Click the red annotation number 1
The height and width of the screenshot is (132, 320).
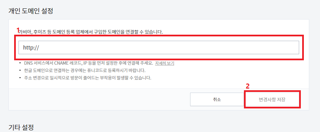click(18, 30)
